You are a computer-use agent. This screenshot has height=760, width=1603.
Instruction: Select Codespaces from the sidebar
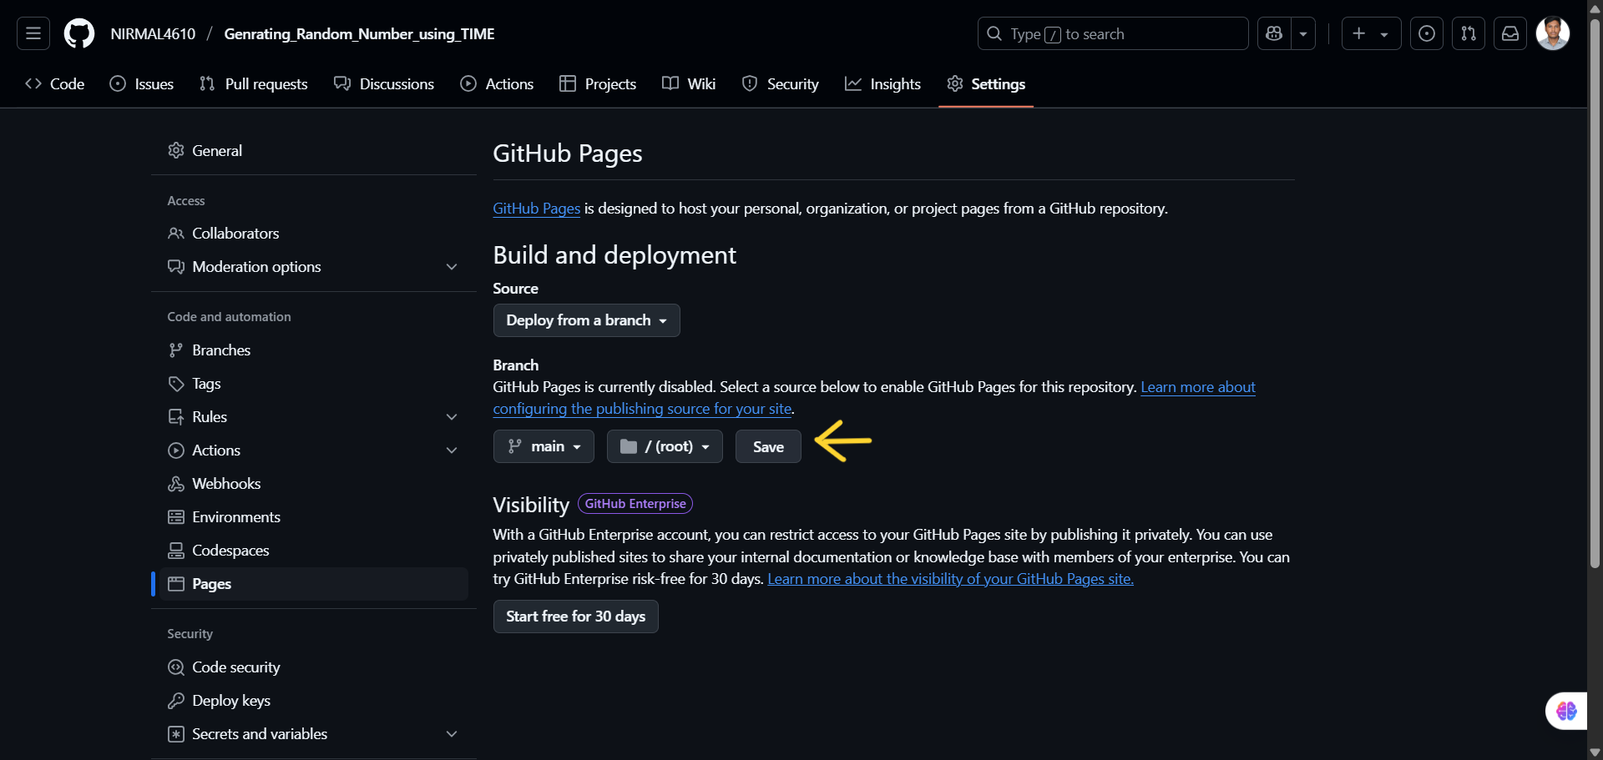pos(230,550)
